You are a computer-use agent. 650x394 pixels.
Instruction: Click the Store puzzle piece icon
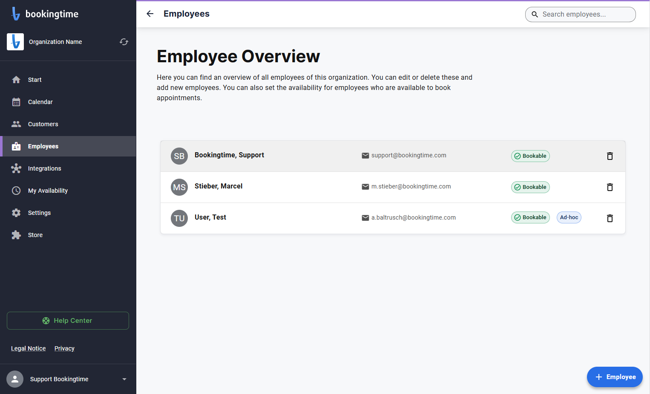pos(16,235)
